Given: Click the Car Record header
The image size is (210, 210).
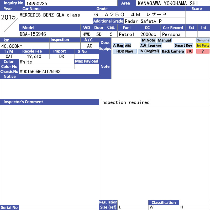Looking at the screenshot, I should tap(173, 28).
